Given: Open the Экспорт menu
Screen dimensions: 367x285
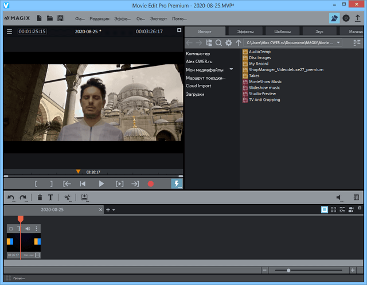Looking at the screenshot, I should point(158,19).
